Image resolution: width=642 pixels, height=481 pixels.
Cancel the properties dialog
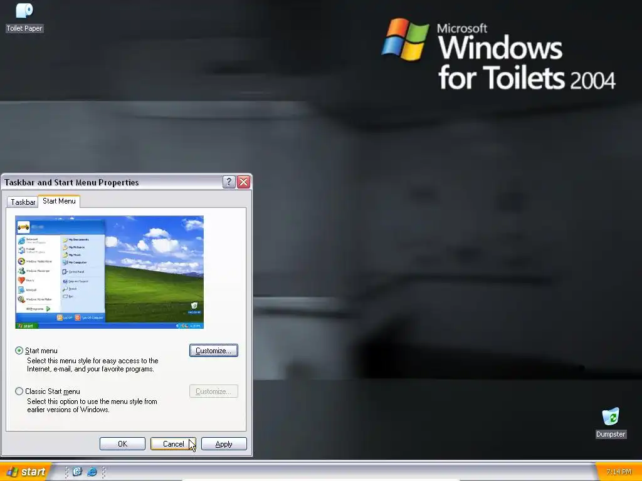[x=173, y=444]
